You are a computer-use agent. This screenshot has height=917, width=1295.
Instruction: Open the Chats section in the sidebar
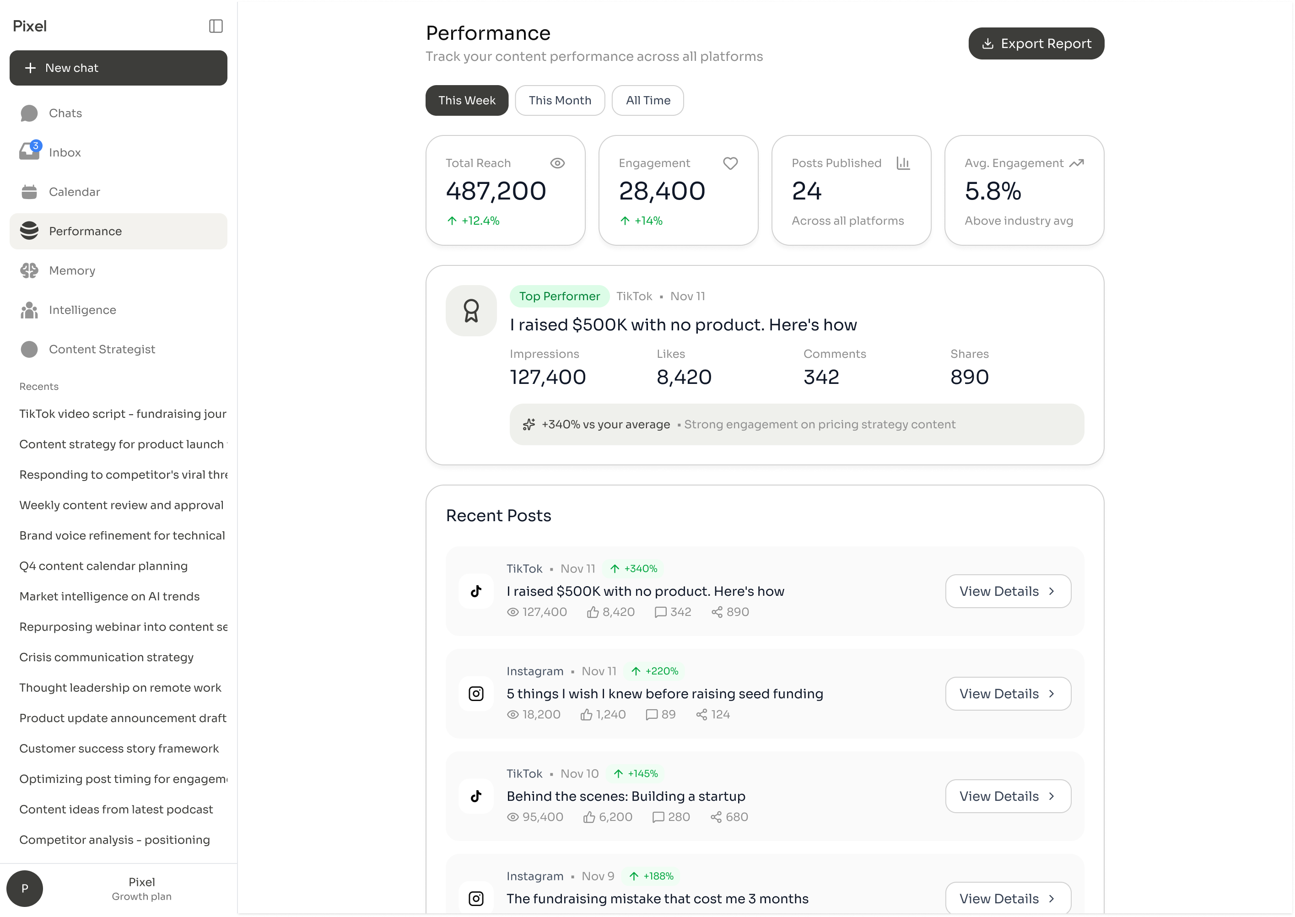[65, 113]
